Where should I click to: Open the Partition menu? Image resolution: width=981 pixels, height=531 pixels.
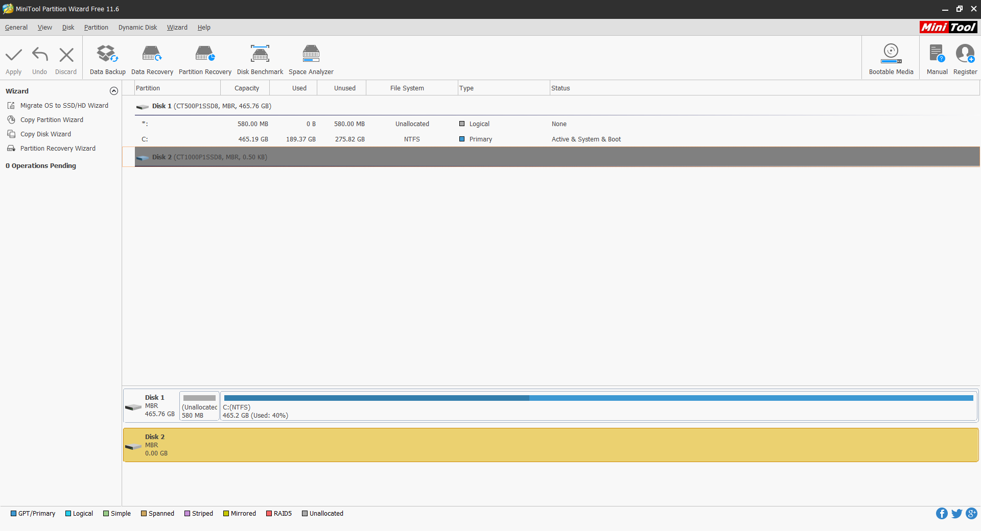pyautogui.click(x=96, y=28)
